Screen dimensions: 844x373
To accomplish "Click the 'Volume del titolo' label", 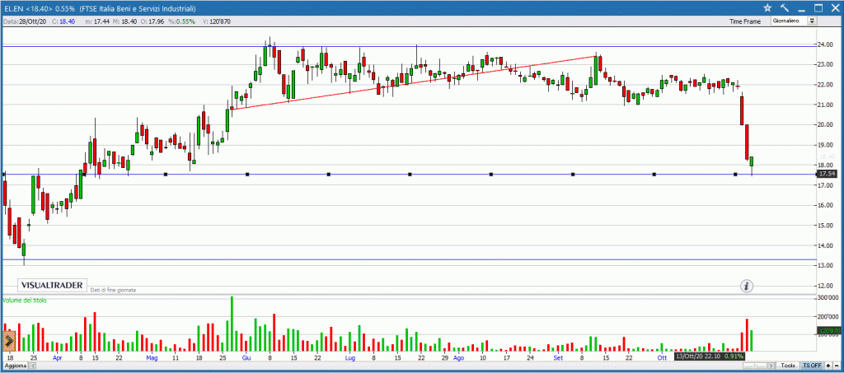I will [25, 301].
